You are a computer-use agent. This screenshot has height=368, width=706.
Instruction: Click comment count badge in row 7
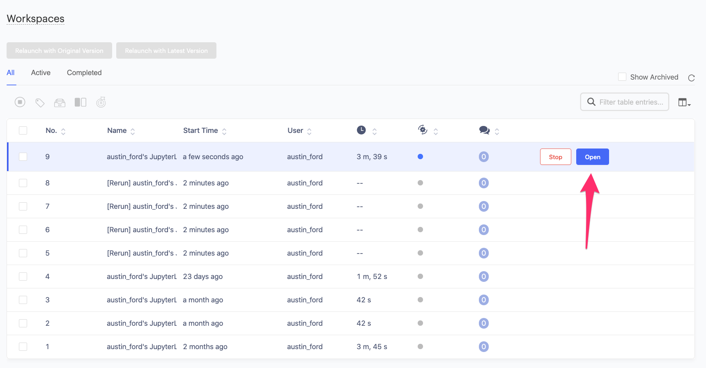coord(484,206)
